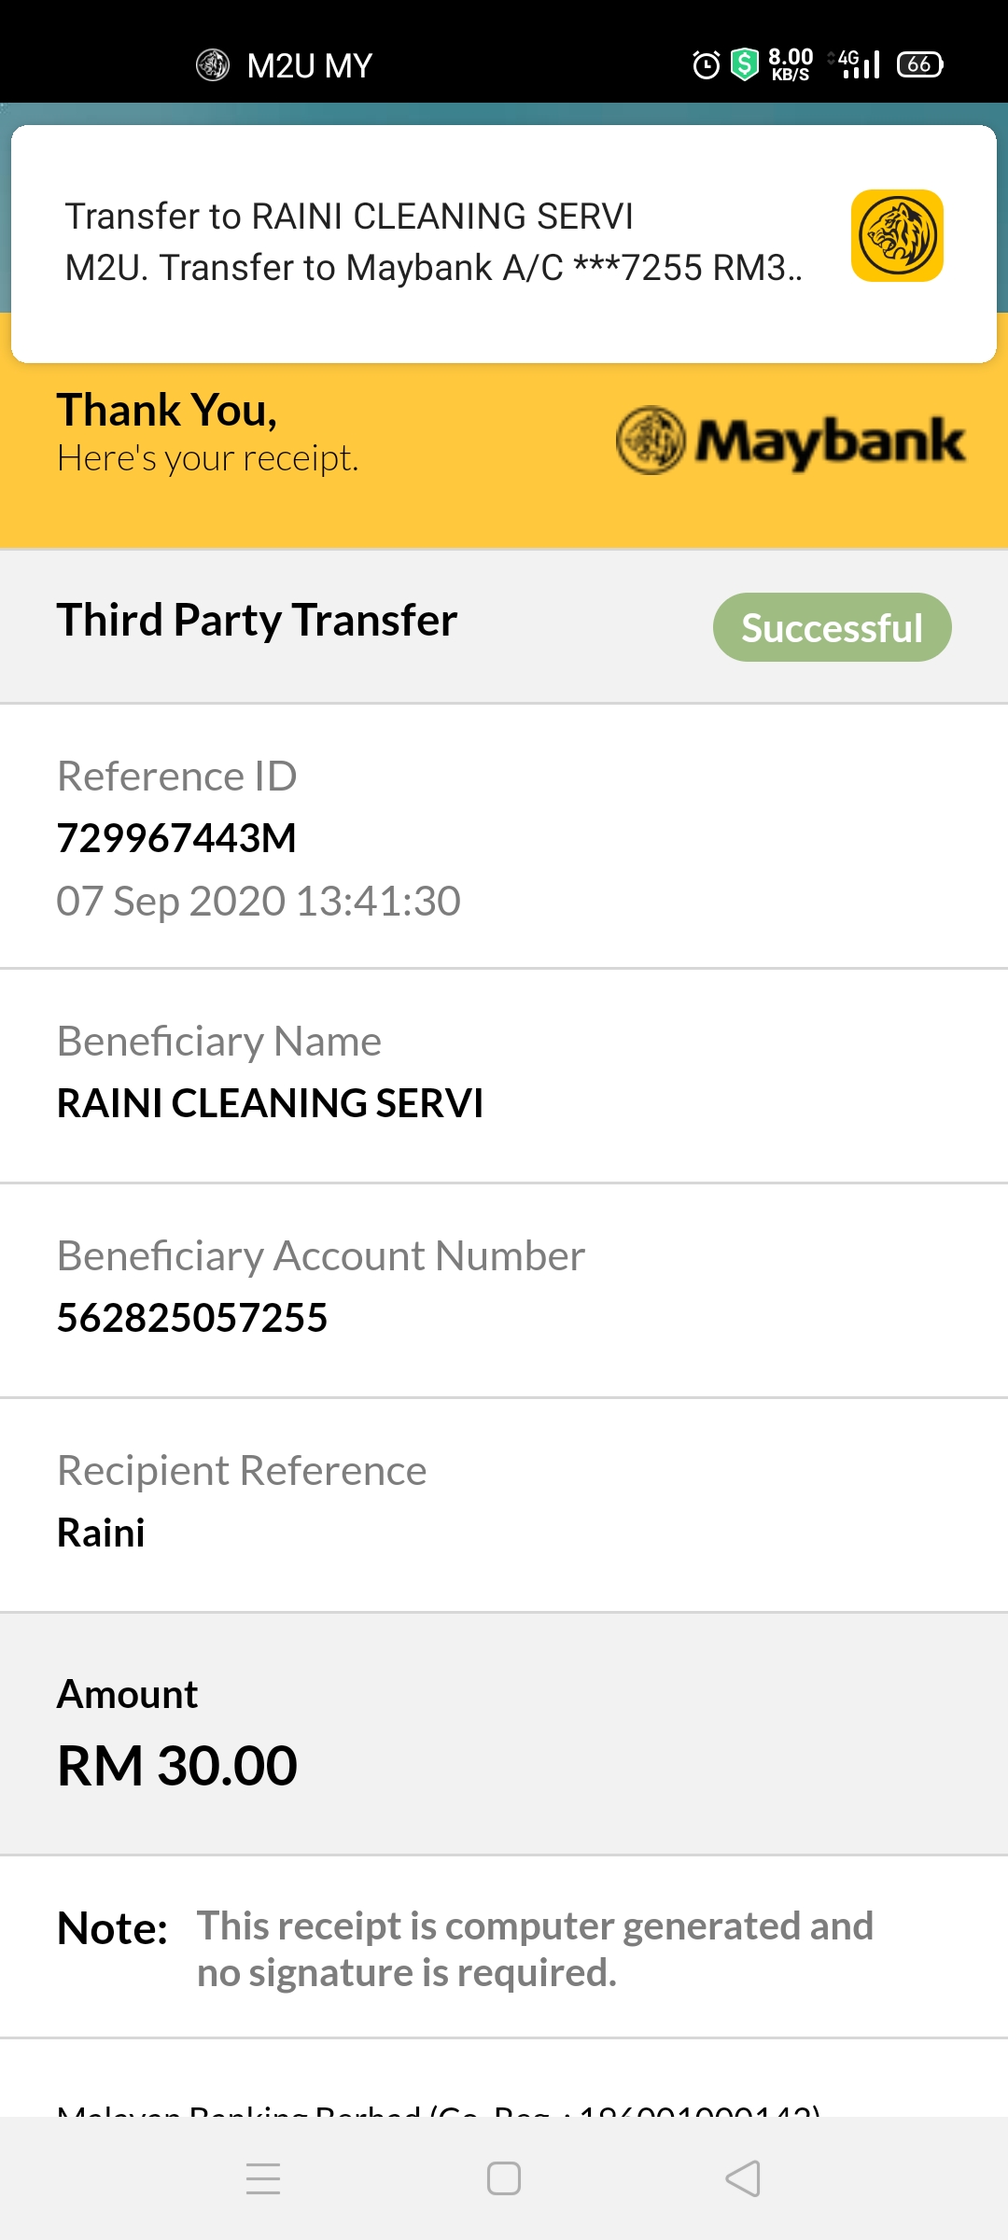Tap the Maybank logo on the yellow header
Image resolution: width=1008 pixels, height=2240 pixels.
791,441
